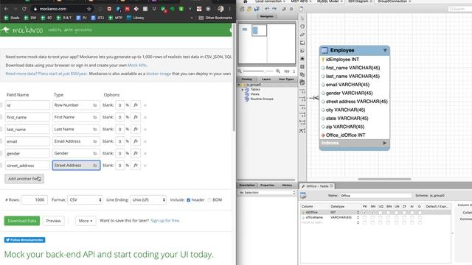The width and height of the screenshot is (472, 265).
Task: Select the image tool in the diagram toolbar
Action: pos(302,59)
